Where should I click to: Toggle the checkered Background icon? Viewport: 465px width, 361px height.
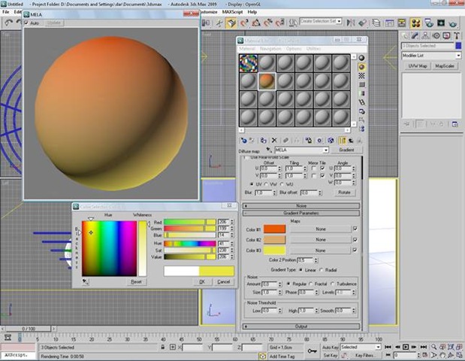pyautogui.click(x=362, y=77)
